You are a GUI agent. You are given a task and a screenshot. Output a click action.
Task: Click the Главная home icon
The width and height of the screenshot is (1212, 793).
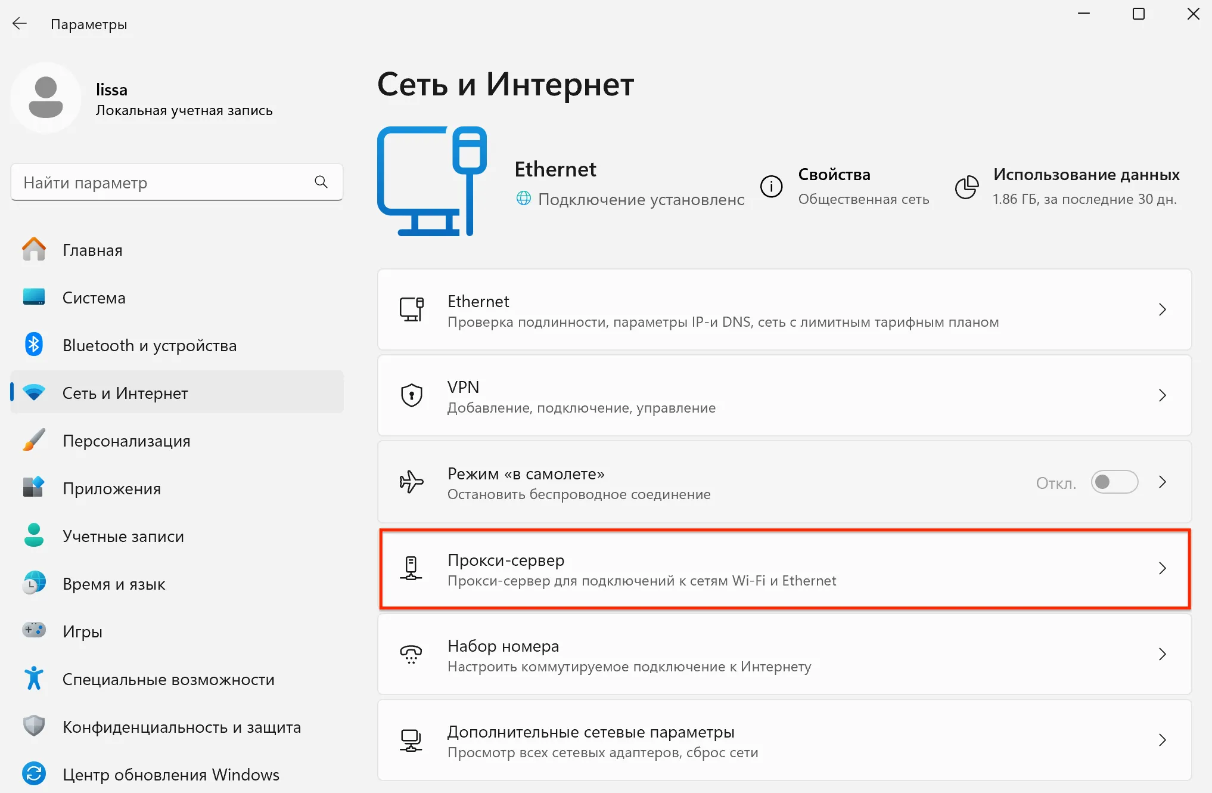pos(34,249)
